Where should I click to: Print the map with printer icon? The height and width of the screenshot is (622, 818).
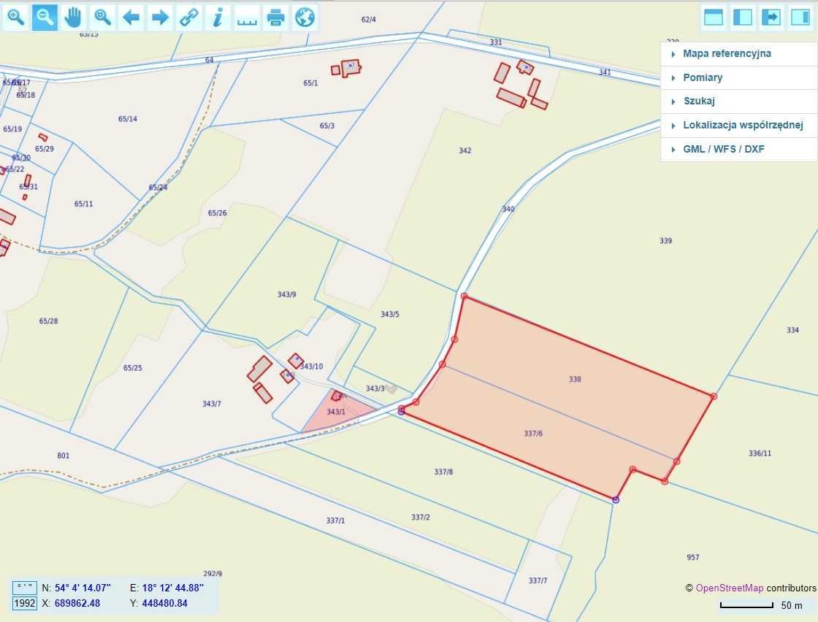click(x=276, y=18)
